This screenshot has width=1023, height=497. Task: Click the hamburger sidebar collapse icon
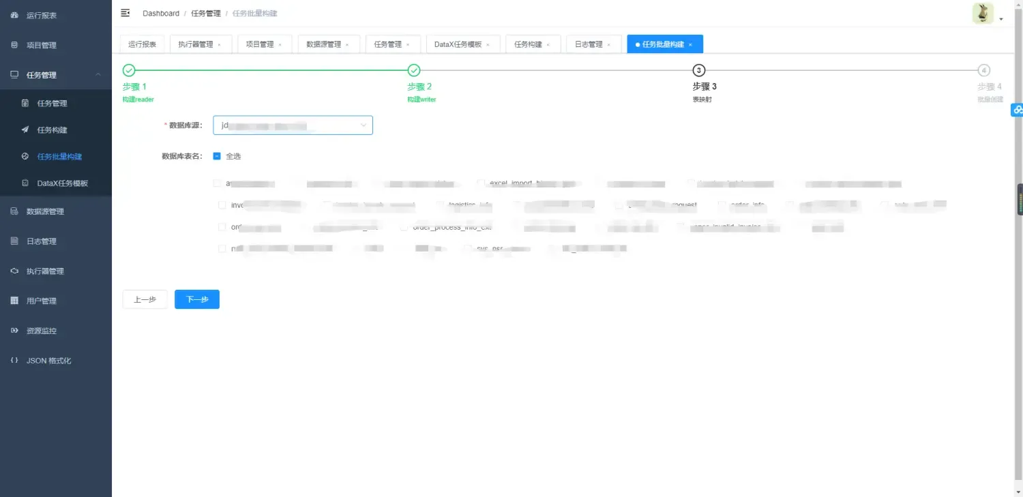(125, 12)
